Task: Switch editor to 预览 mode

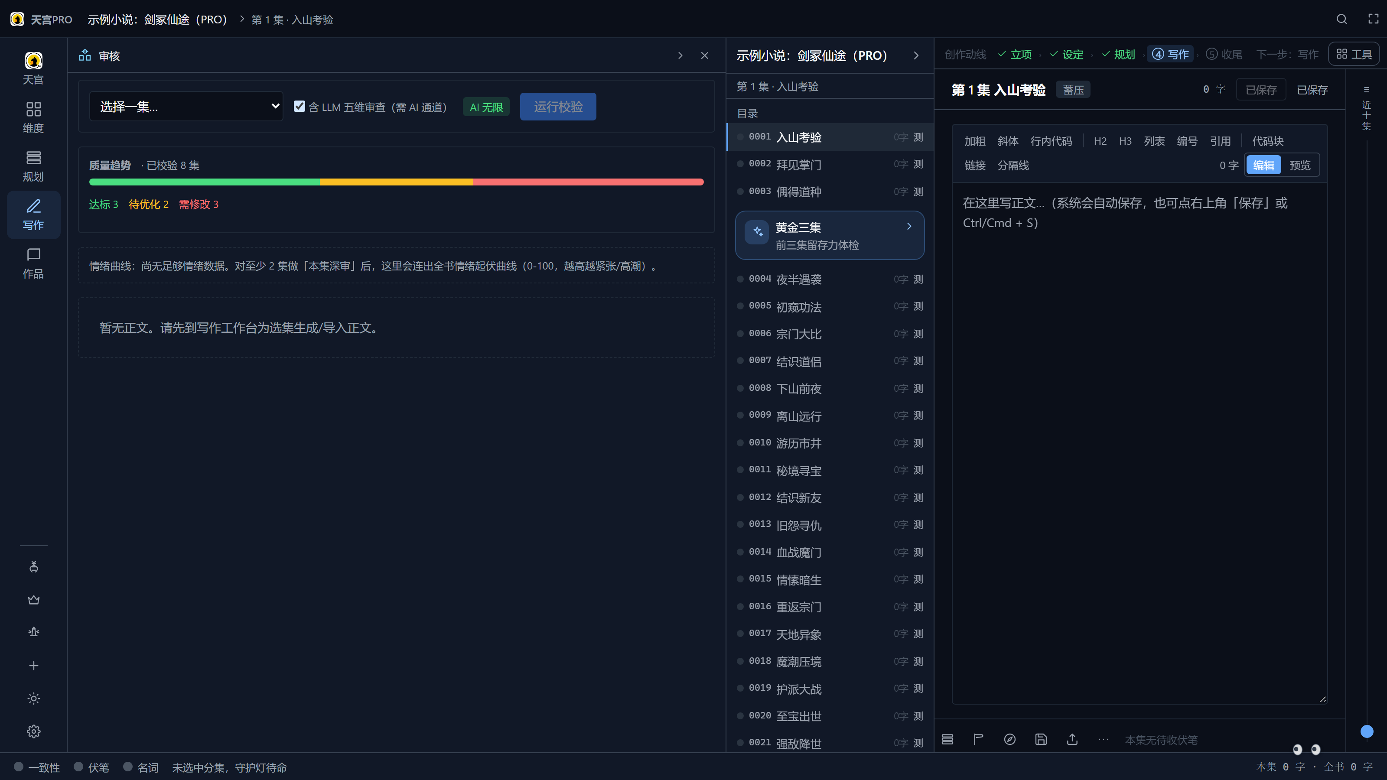Action: [x=1300, y=165]
